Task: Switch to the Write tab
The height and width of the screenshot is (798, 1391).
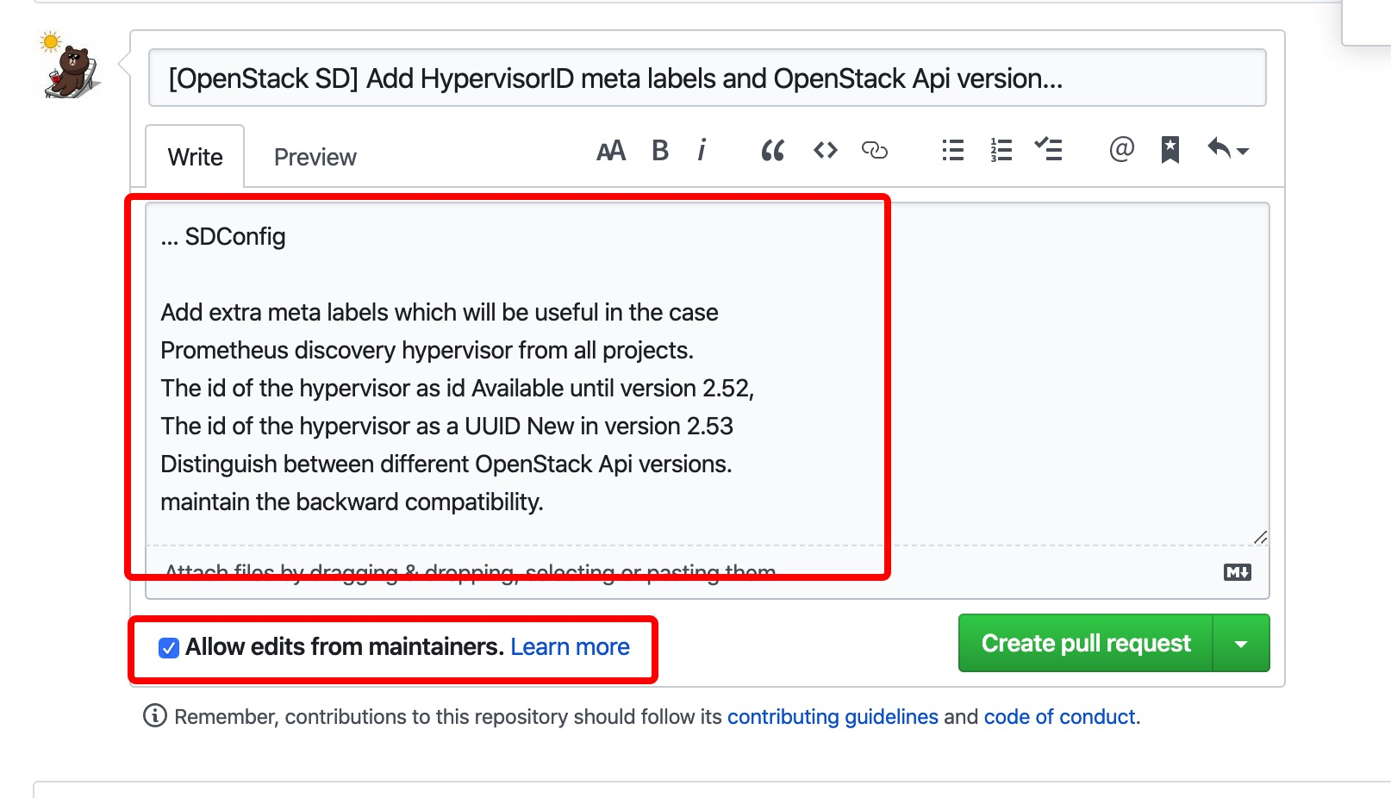Action: [x=195, y=157]
